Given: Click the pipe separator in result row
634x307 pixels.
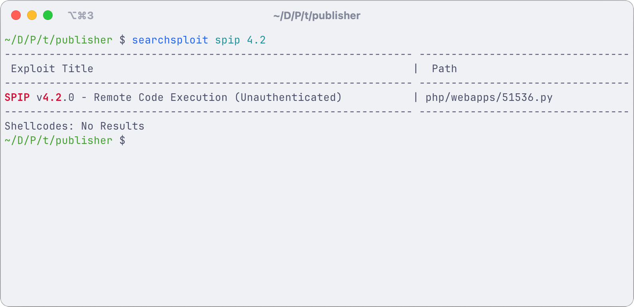Looking at the screenshot, I should pyautogui.click(x=416, y=97).
